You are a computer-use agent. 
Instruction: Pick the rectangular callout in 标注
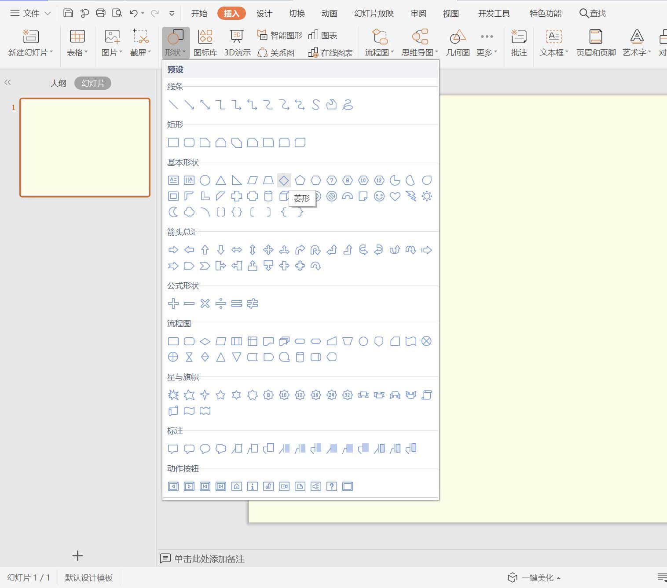point(173,449)
